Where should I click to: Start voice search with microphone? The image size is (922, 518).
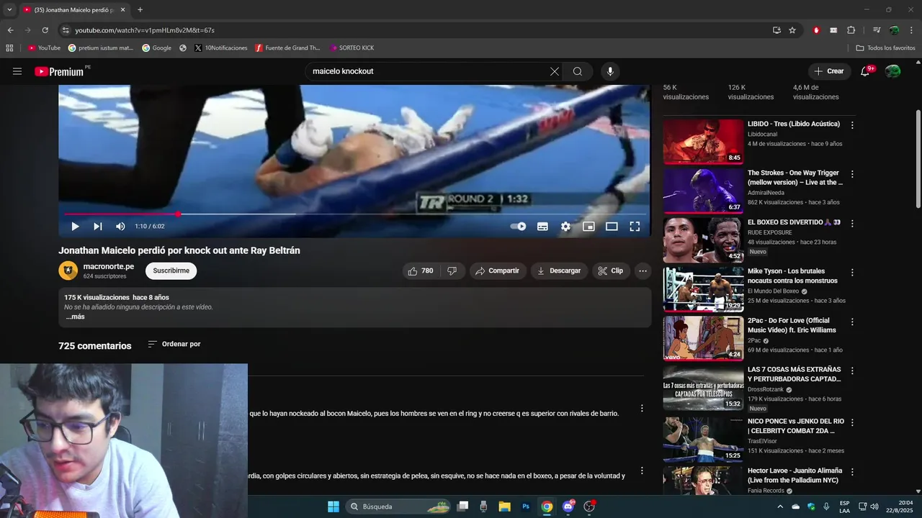[610, 71]
